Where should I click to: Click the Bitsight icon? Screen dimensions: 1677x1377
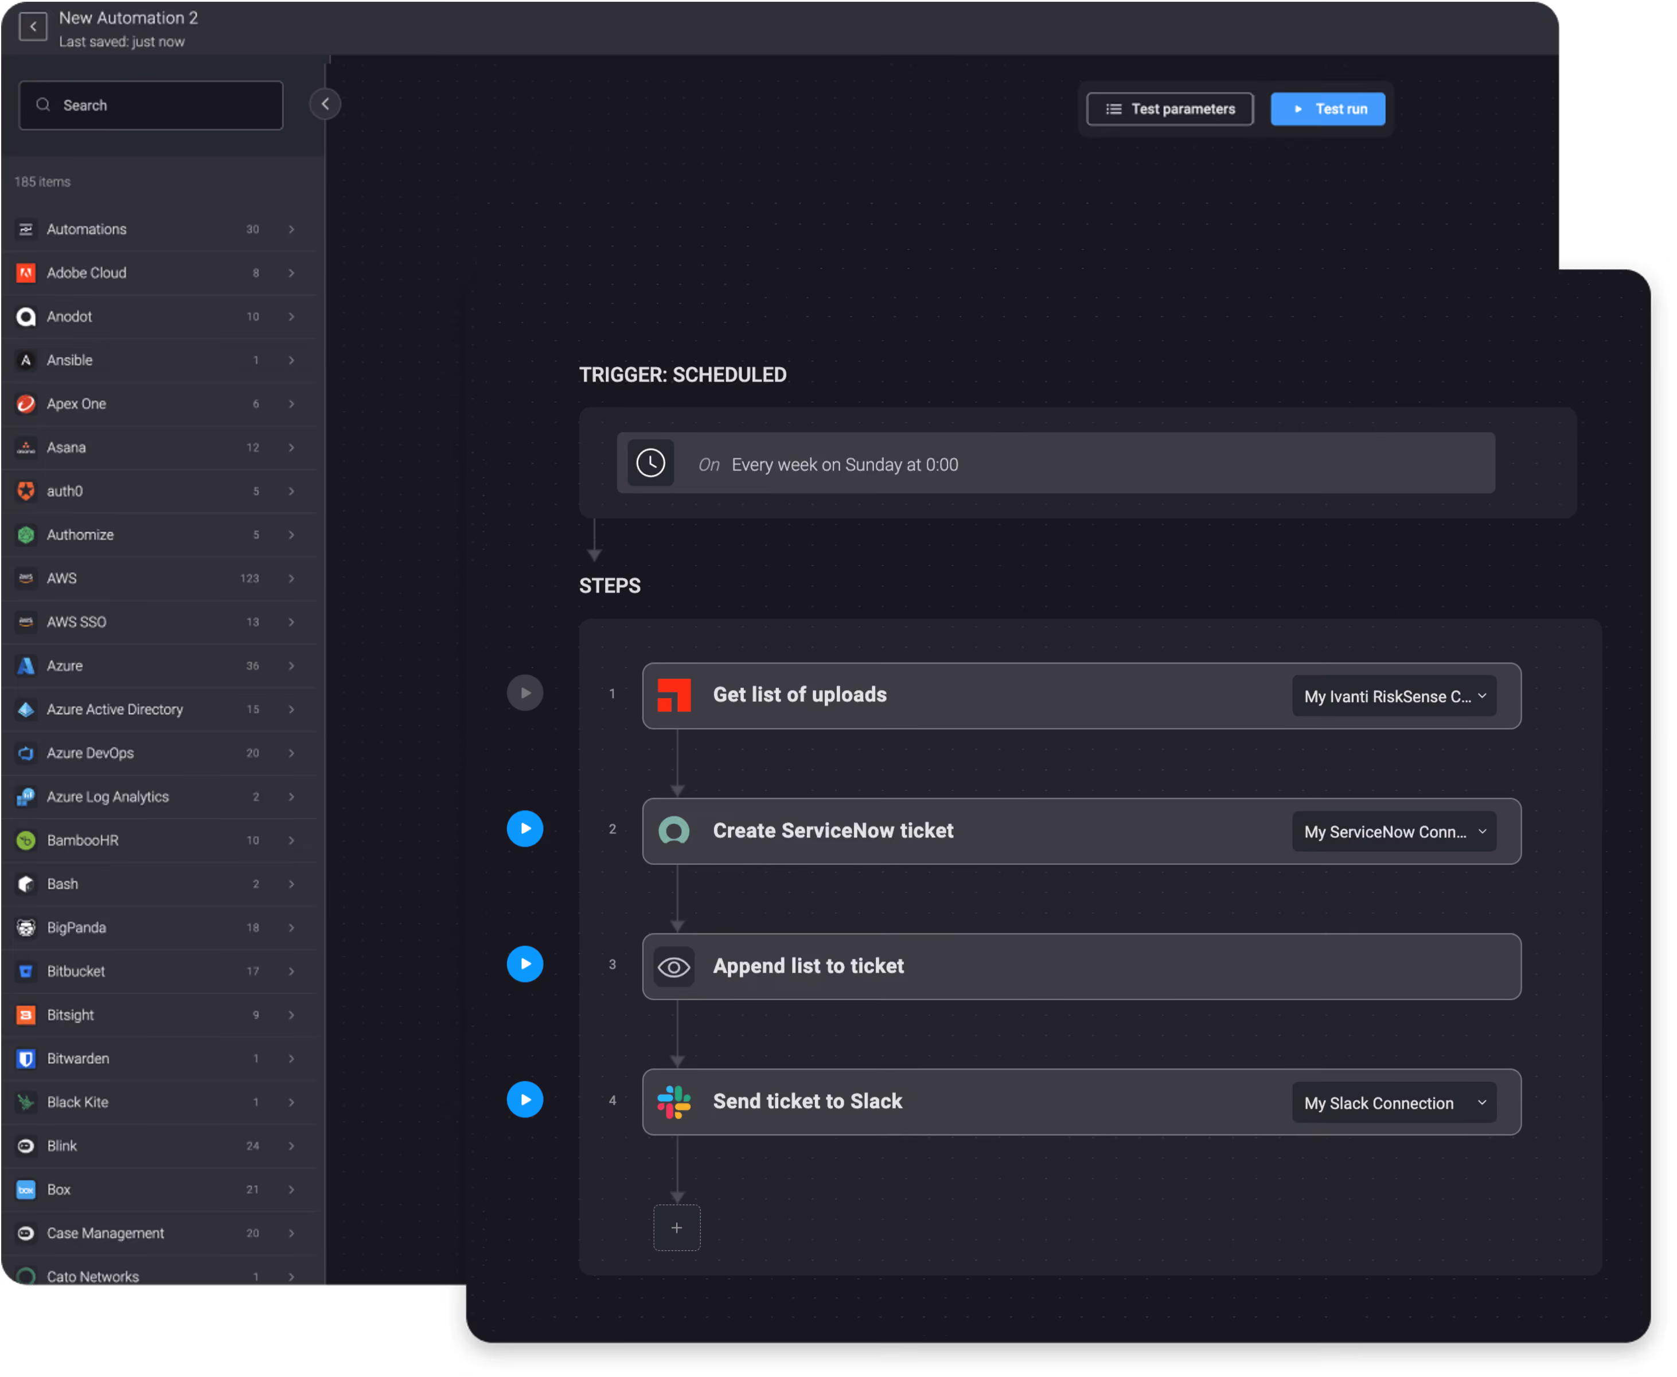[x=26, y=1015]
